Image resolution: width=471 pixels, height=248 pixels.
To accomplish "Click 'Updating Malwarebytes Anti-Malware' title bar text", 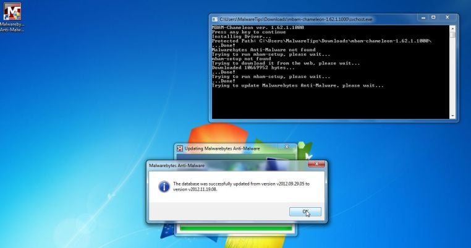I will tap(223, 148).
